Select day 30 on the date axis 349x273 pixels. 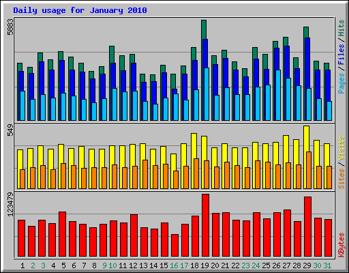(x=317, y=265)
